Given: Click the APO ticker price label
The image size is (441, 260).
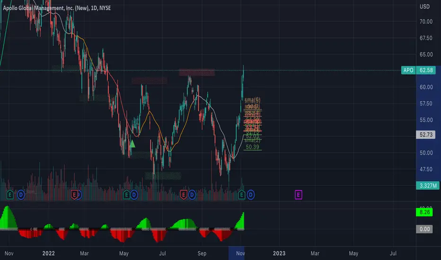Looking at the screenshot, I should point(408,70).
